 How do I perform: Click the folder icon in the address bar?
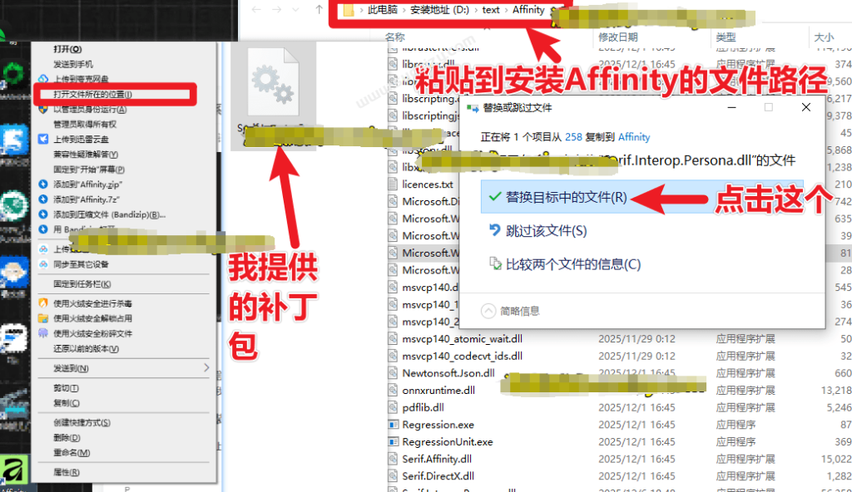tap(350, 11)
